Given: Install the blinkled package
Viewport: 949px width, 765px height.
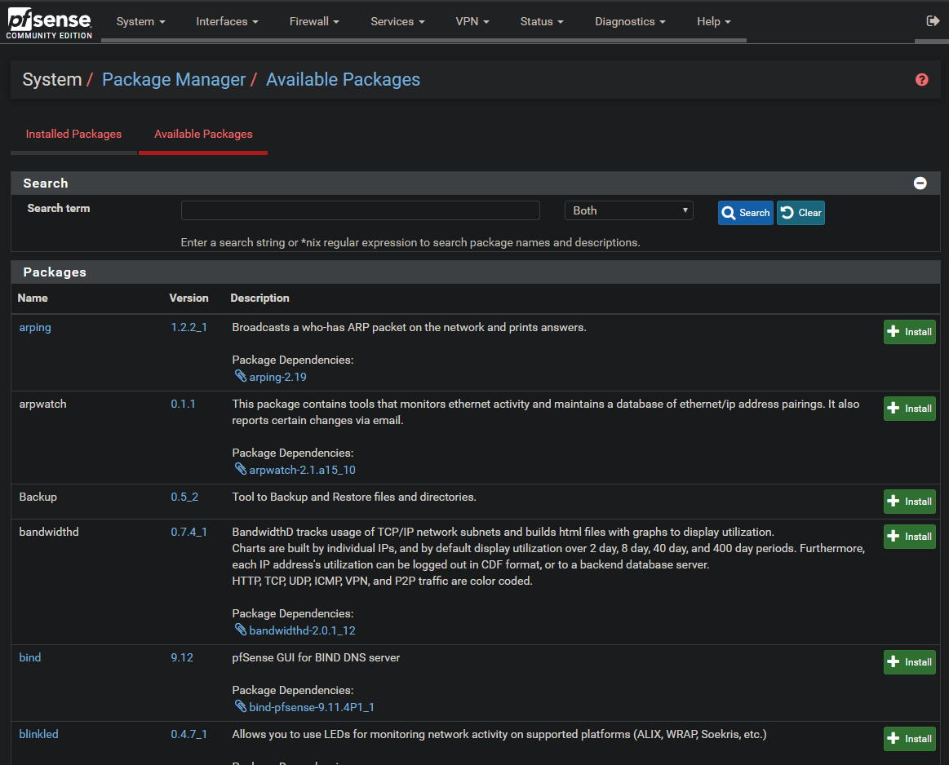Looking at the screenshot, I should point(910,739).
